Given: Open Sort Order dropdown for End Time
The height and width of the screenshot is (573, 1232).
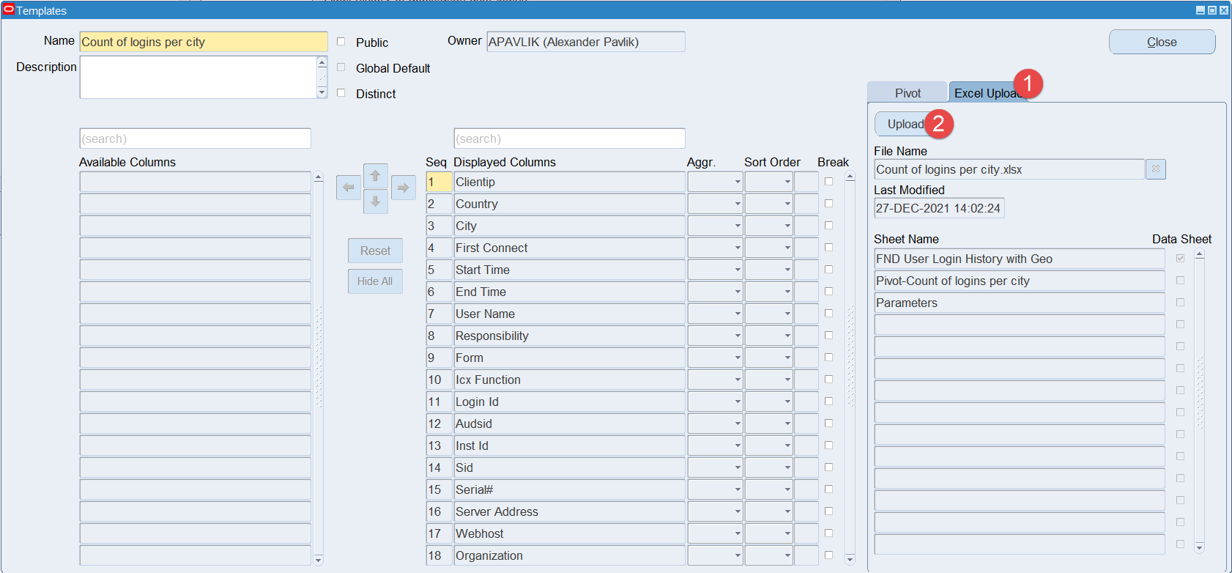Looking at the screenshot, I should (x=787, y=292).
